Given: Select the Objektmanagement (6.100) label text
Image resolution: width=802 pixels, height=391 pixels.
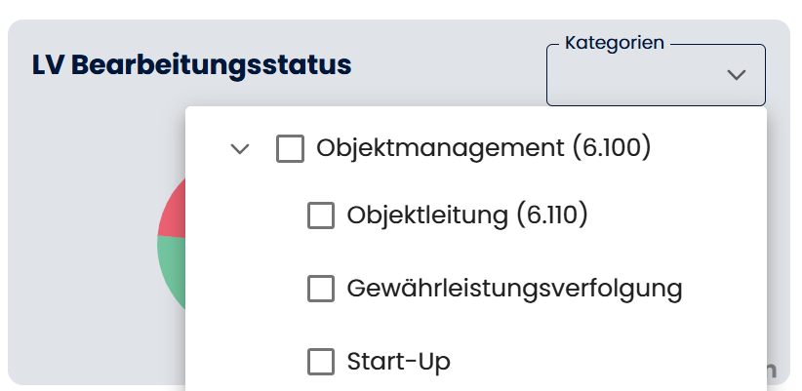Looking at the screenshot, I should tap(483, 149).
